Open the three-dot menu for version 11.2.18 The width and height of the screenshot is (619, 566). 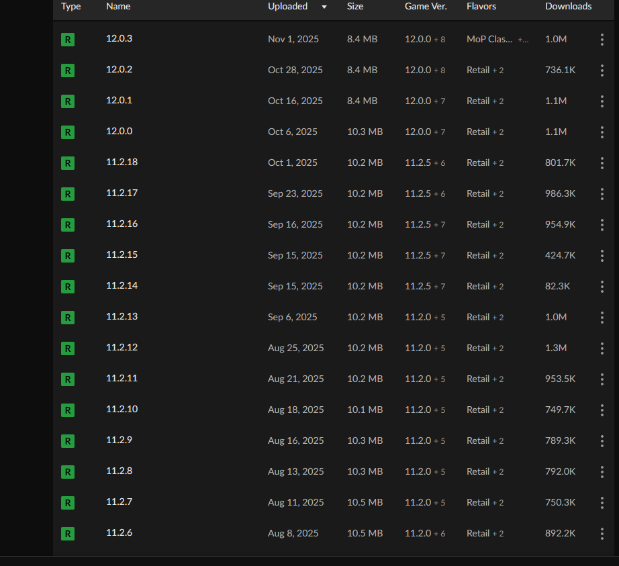pyautogui.click(x=602, y=163)
